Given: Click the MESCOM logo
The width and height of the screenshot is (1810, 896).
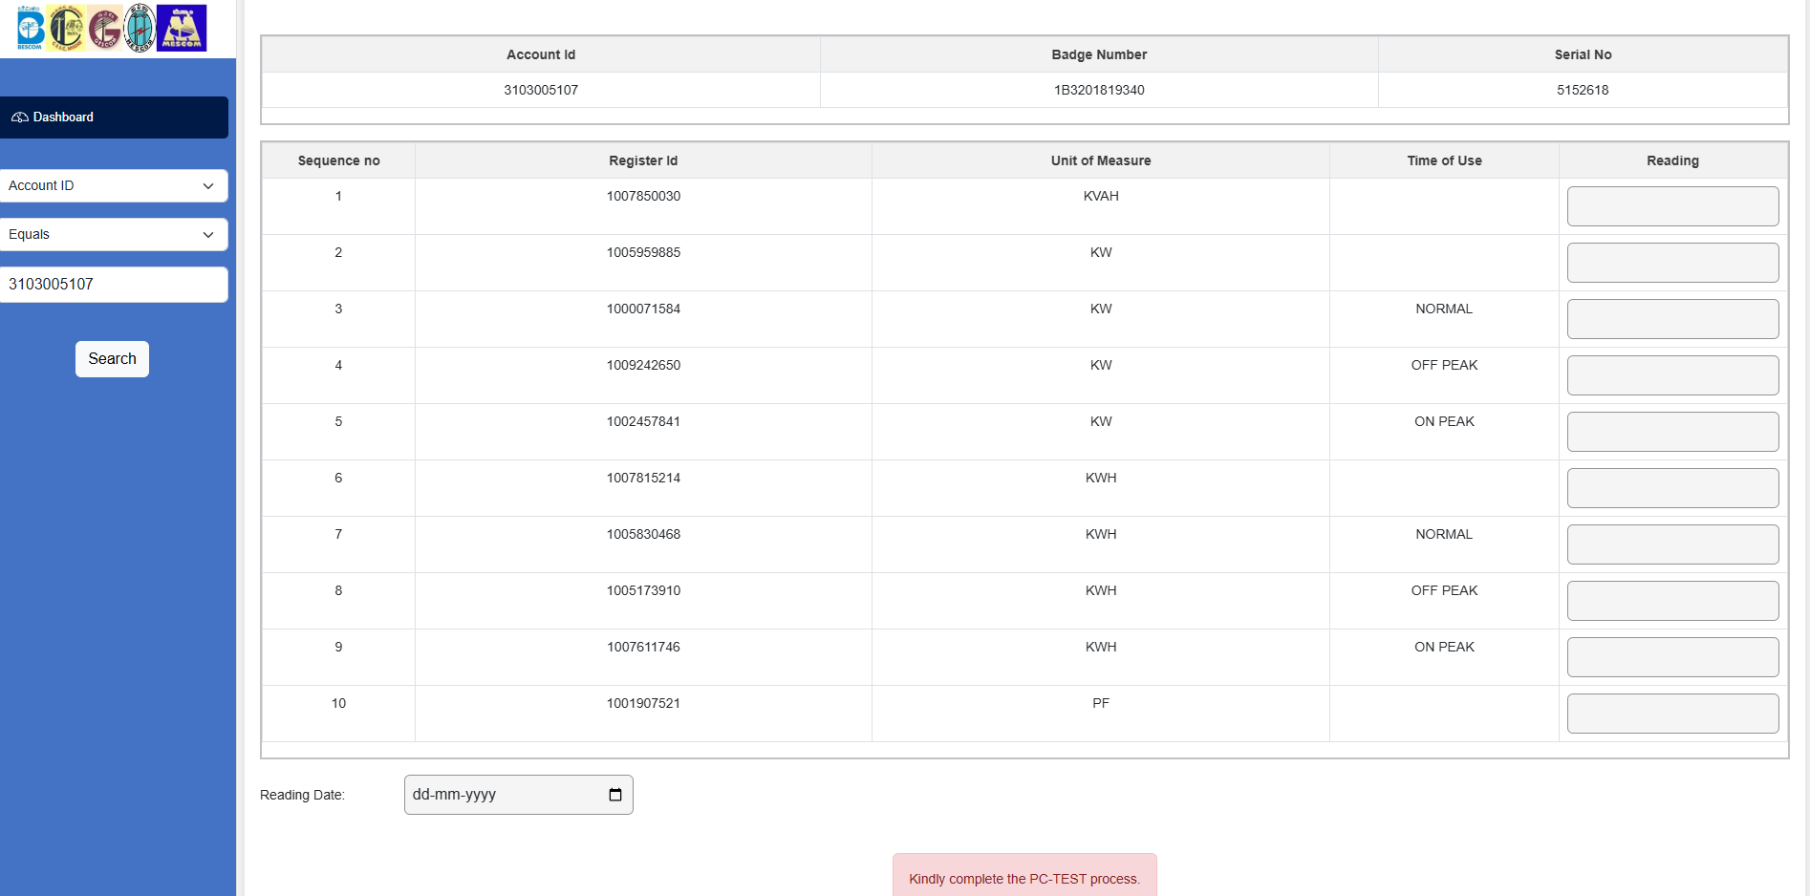Looking at the screenshot, I should click(x=182, y=29).
